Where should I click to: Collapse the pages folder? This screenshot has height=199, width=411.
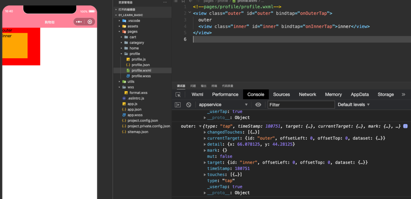[x=119, y=32]
